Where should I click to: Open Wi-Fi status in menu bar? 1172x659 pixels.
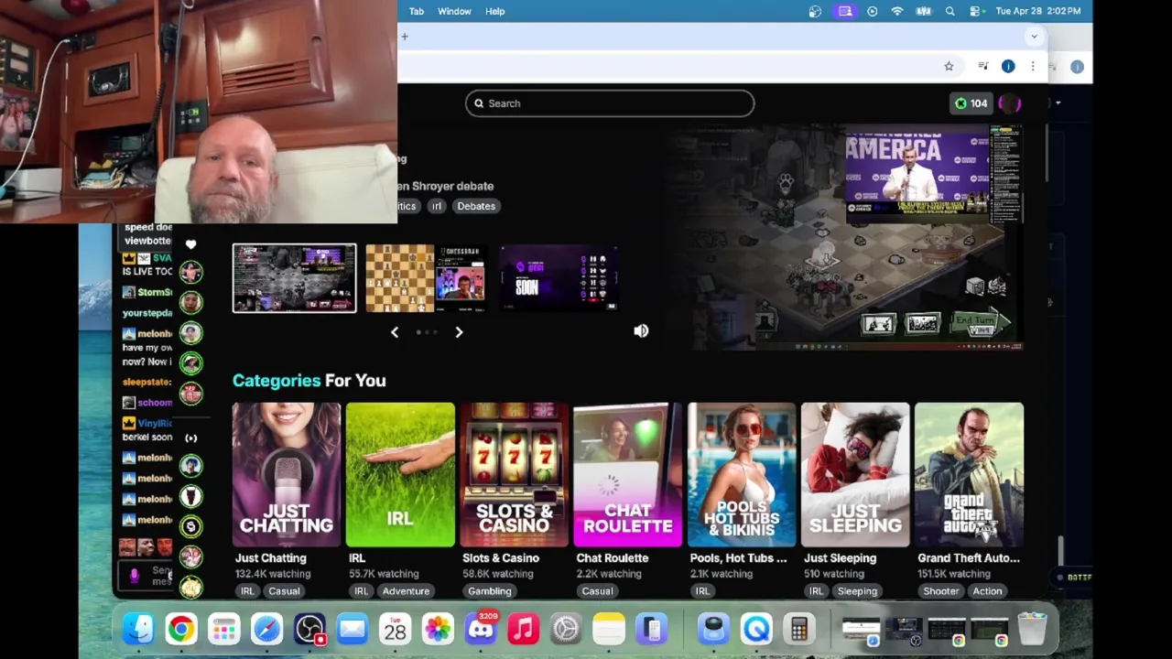(897, 11)
